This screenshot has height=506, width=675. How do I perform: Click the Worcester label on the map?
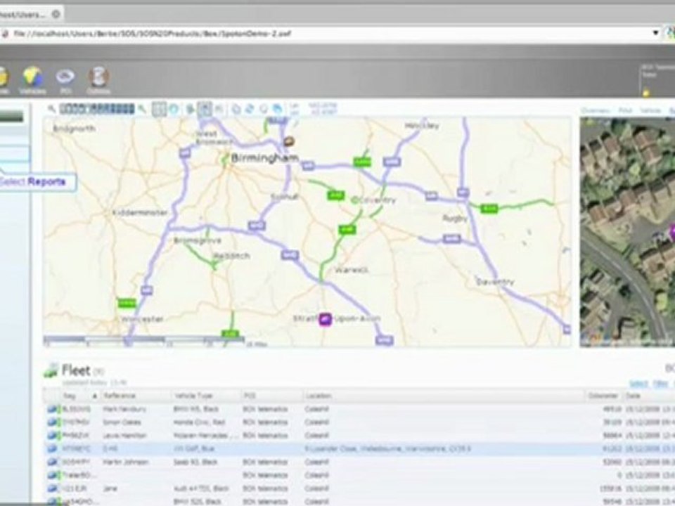(142, 319)
